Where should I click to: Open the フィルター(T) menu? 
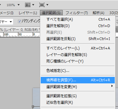click(x=77, y=13)
